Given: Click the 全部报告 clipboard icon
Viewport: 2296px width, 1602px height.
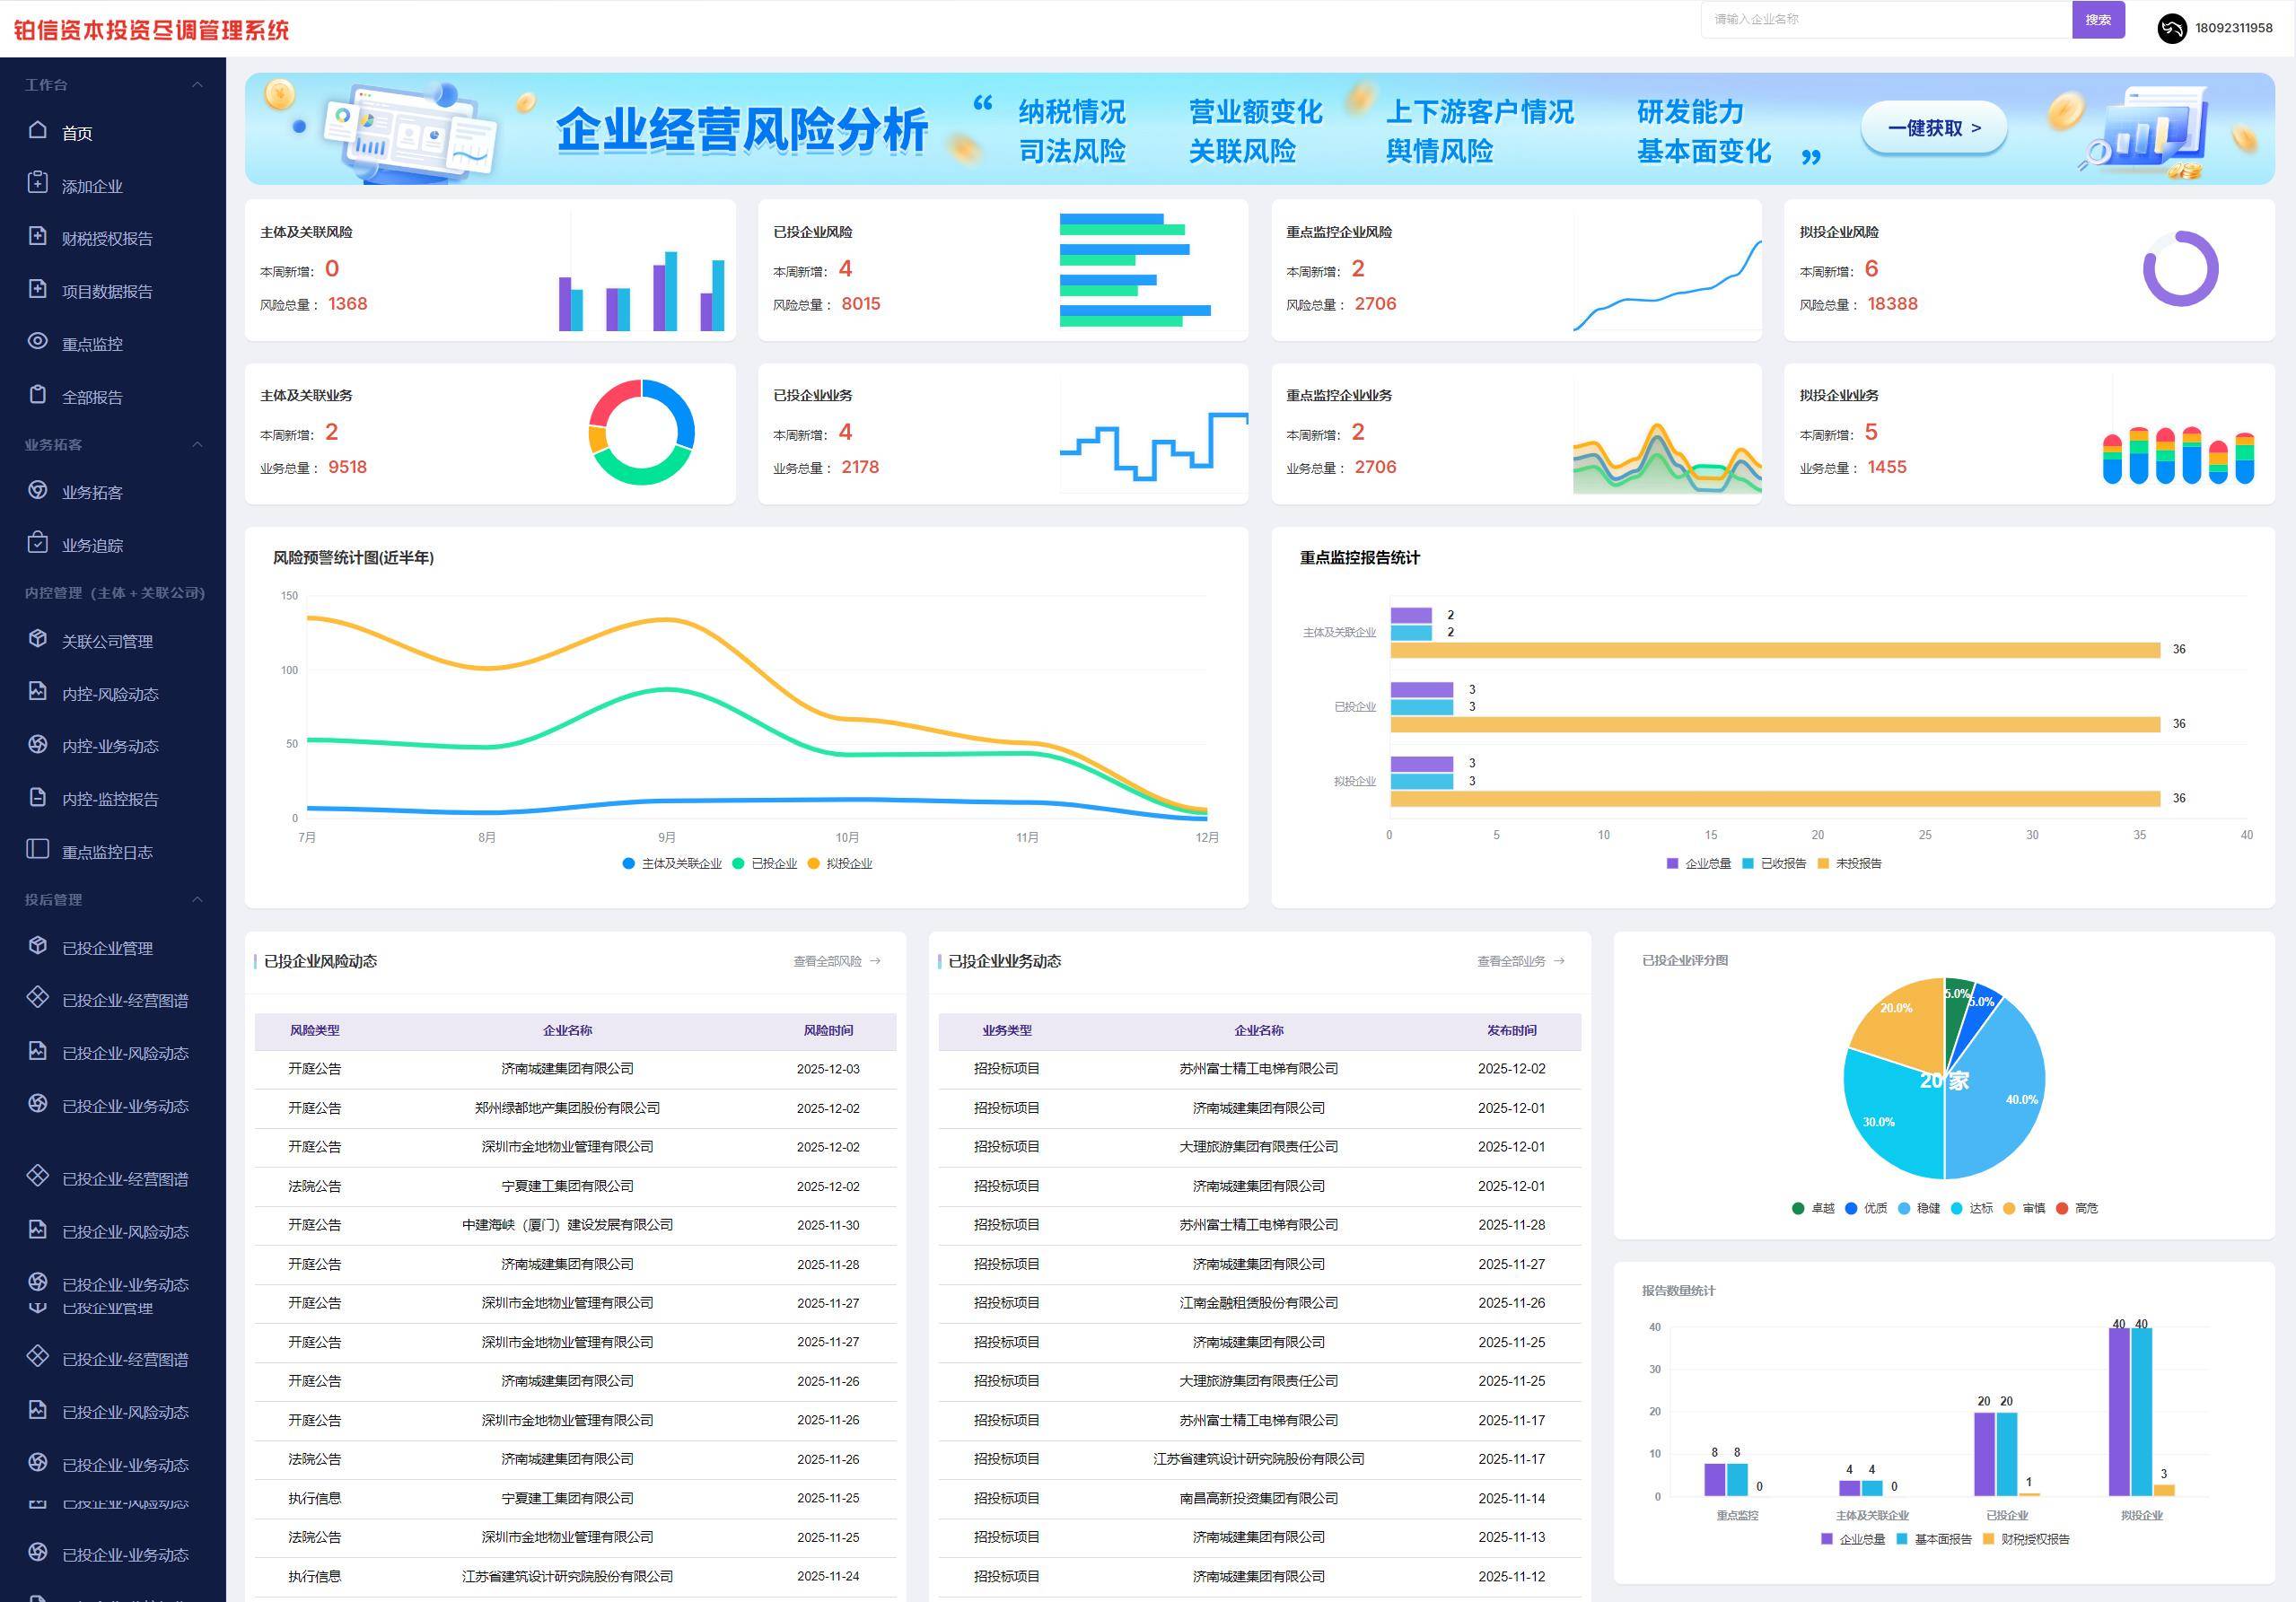Looking at the screenshot, I should [38, 394].
